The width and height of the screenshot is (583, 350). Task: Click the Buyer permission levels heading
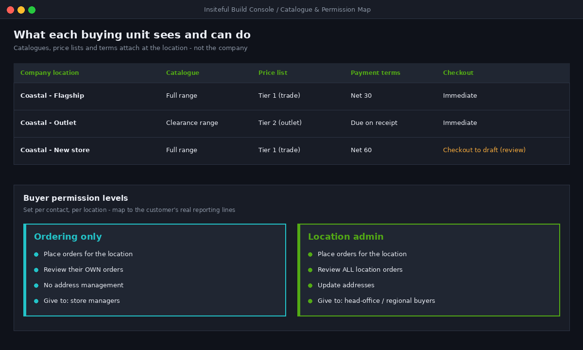coord(76,198)
